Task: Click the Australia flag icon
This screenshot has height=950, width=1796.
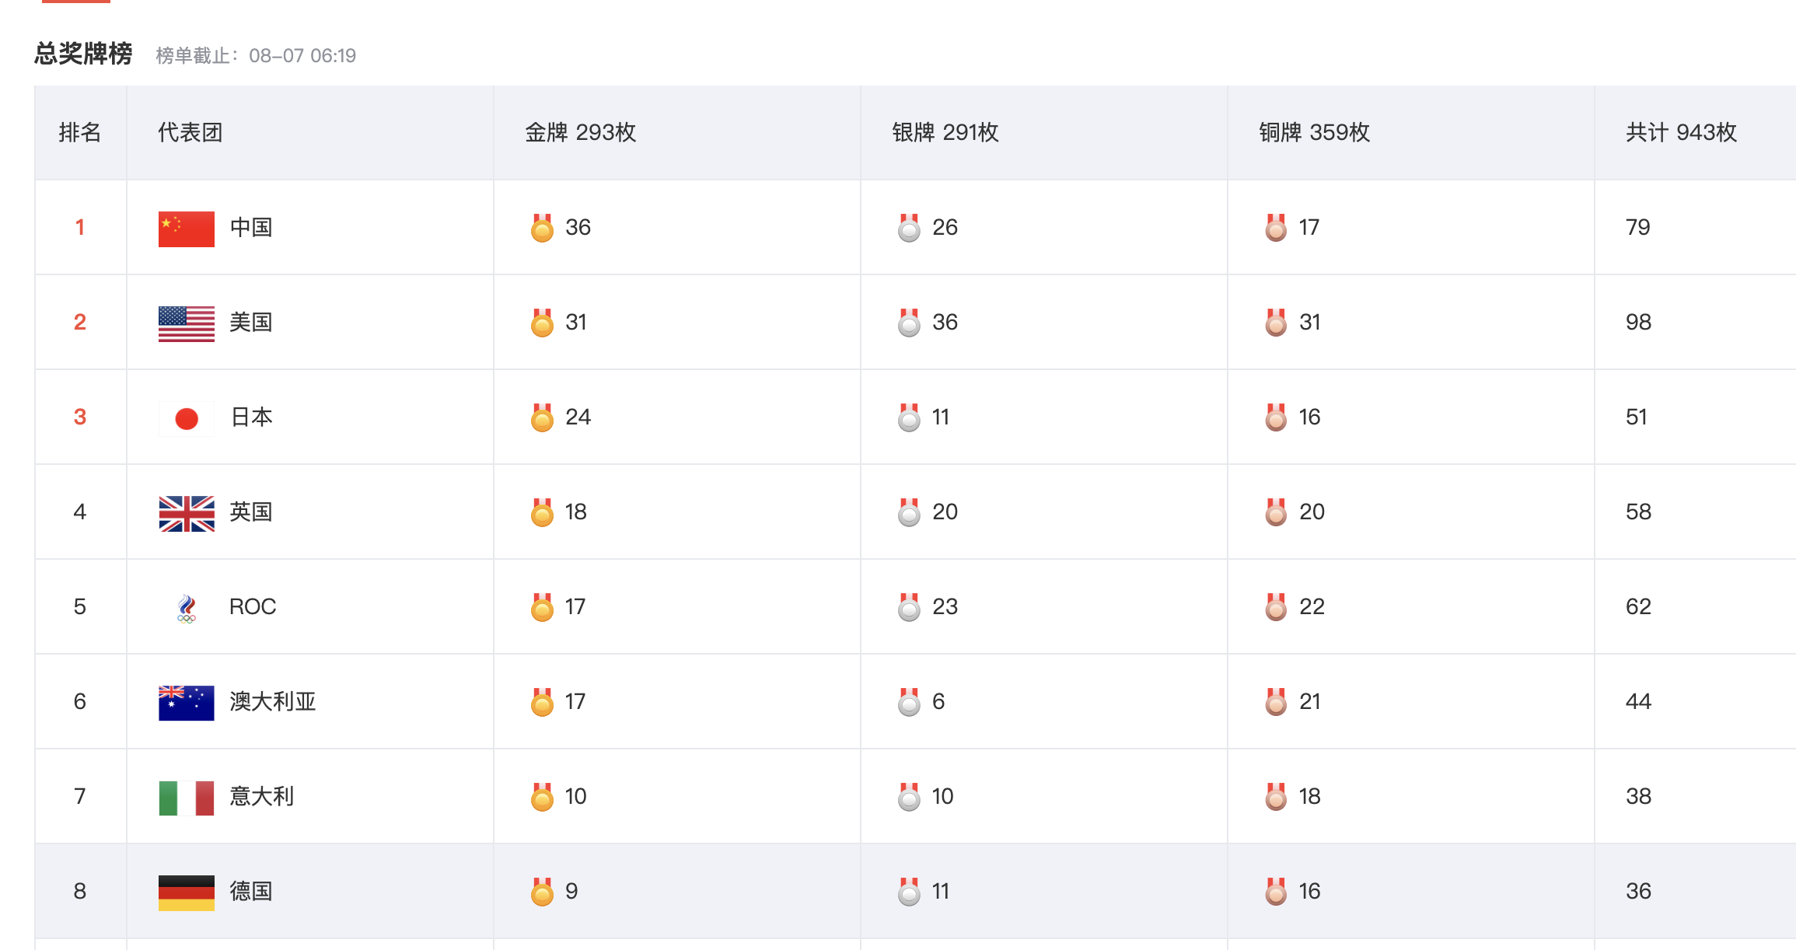Action: 187,703
